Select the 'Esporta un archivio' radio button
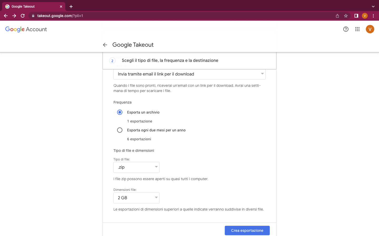This screenshot has height=236, width=379. pyautogui.click(x=120, y=112)
